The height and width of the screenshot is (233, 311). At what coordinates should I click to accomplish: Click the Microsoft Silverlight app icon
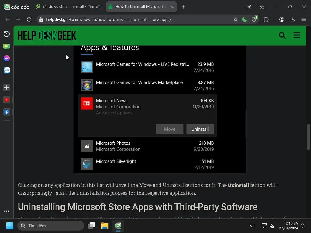pos(87,164)
